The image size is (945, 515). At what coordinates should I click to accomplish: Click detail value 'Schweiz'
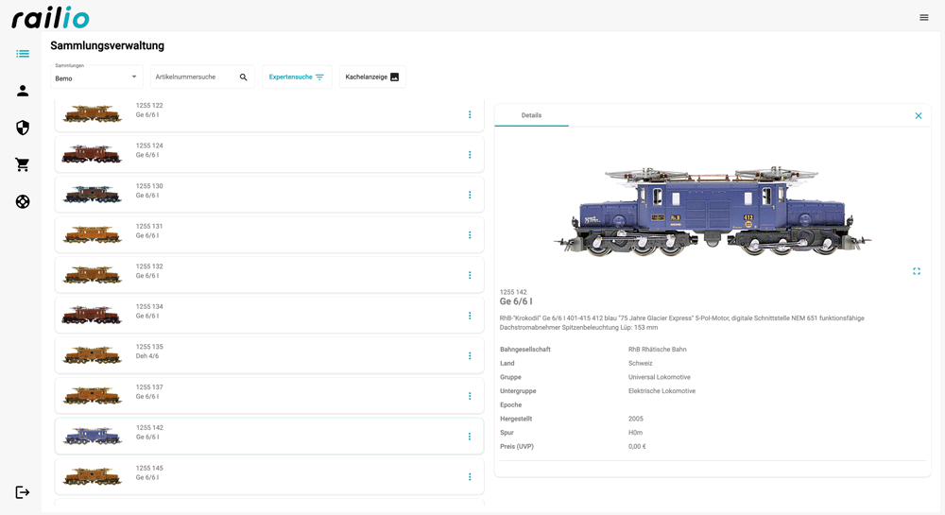pyautogui.click(x=640, y=363)
